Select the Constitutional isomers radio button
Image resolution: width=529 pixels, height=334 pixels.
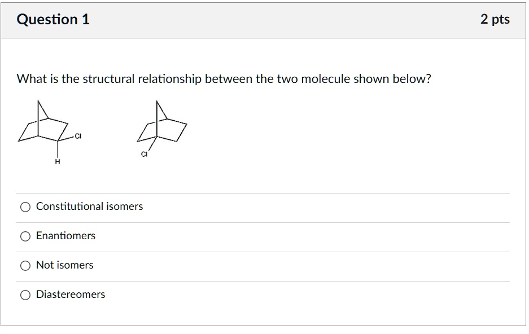[x=25, y=206]
